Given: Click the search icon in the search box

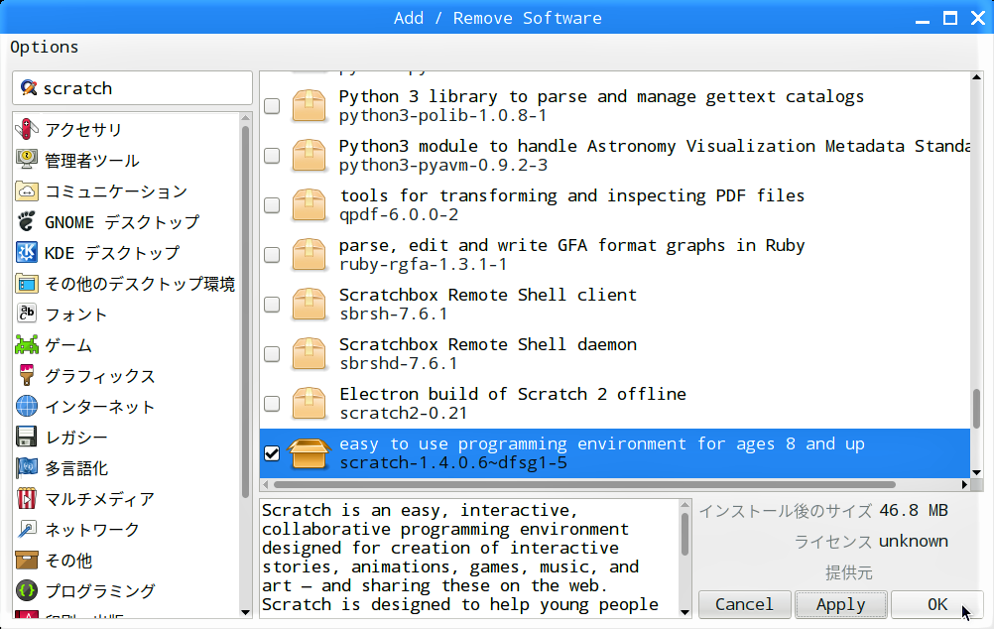Looking at the screenshot, I should 29,87.
